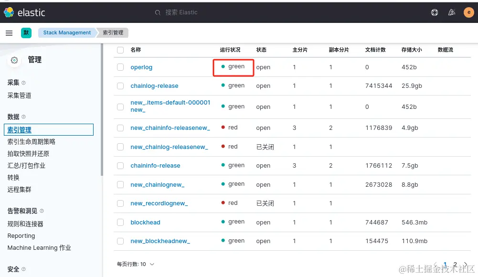Open the chainlog-release index link

[x=154, y=86]
